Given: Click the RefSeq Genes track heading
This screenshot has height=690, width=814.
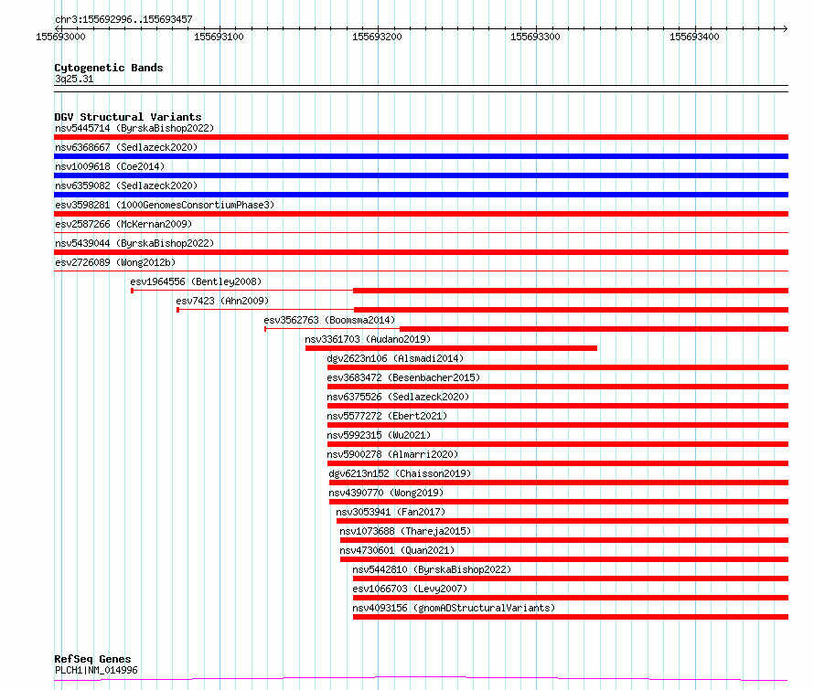Looking at the screenshot, I should click(x=92, y=659).
